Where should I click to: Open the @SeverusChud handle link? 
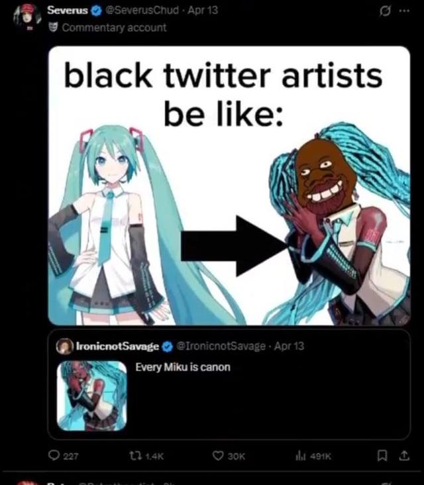point(142,10)
